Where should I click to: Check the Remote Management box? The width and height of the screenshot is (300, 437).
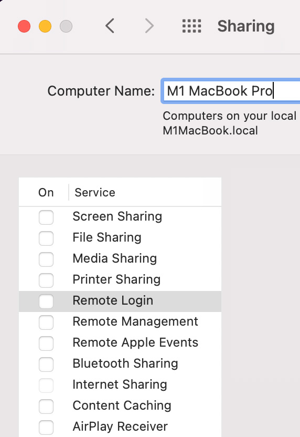tap(46, 322)
